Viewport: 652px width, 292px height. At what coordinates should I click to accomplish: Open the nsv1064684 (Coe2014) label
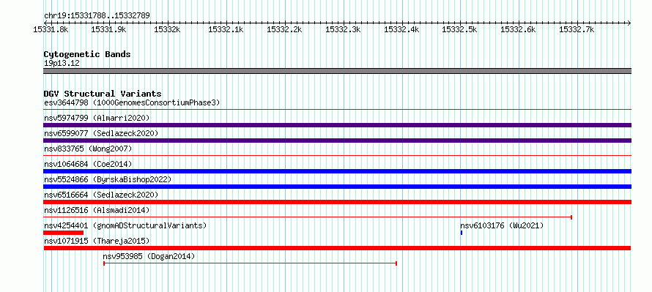coord(88,164)
